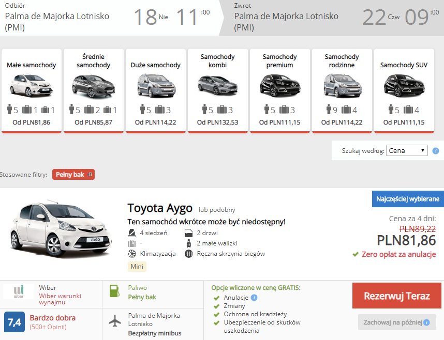Click the Rezerwuj Teraz button

pos(397,296)
